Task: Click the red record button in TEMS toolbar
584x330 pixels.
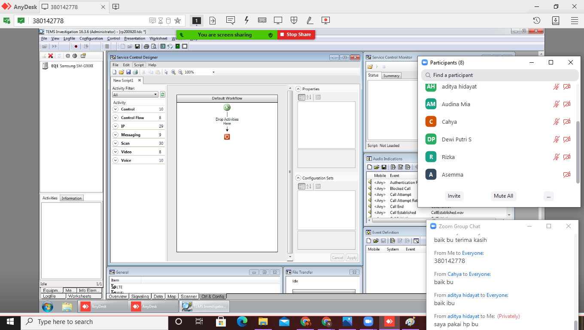Action: click(x=76, y=46)
